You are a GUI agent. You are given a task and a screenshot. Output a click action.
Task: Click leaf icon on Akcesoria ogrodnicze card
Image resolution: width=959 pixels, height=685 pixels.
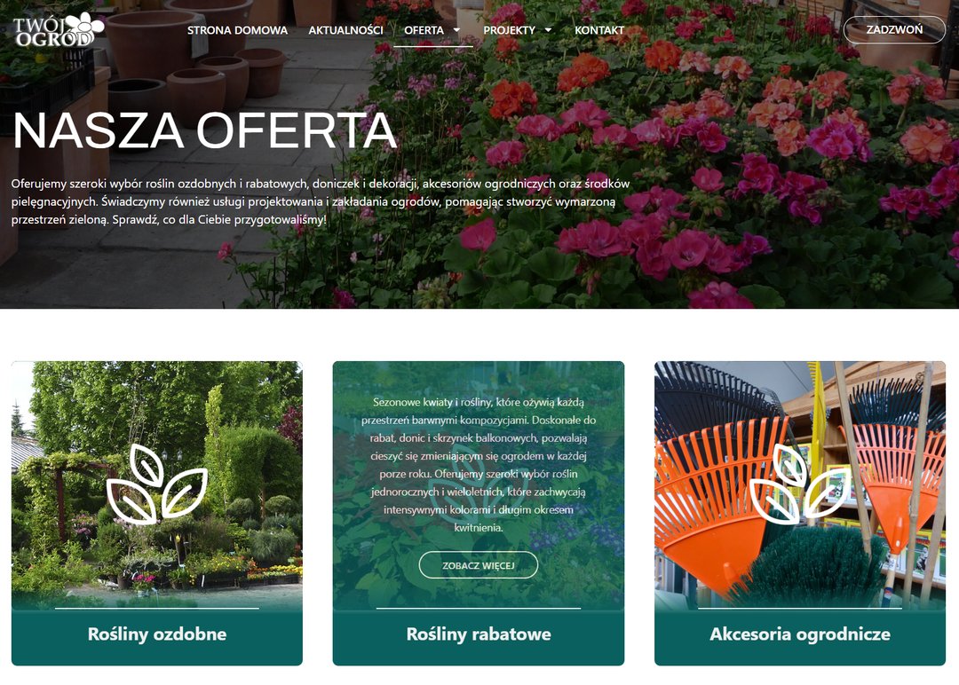click(x=800, y=484)
